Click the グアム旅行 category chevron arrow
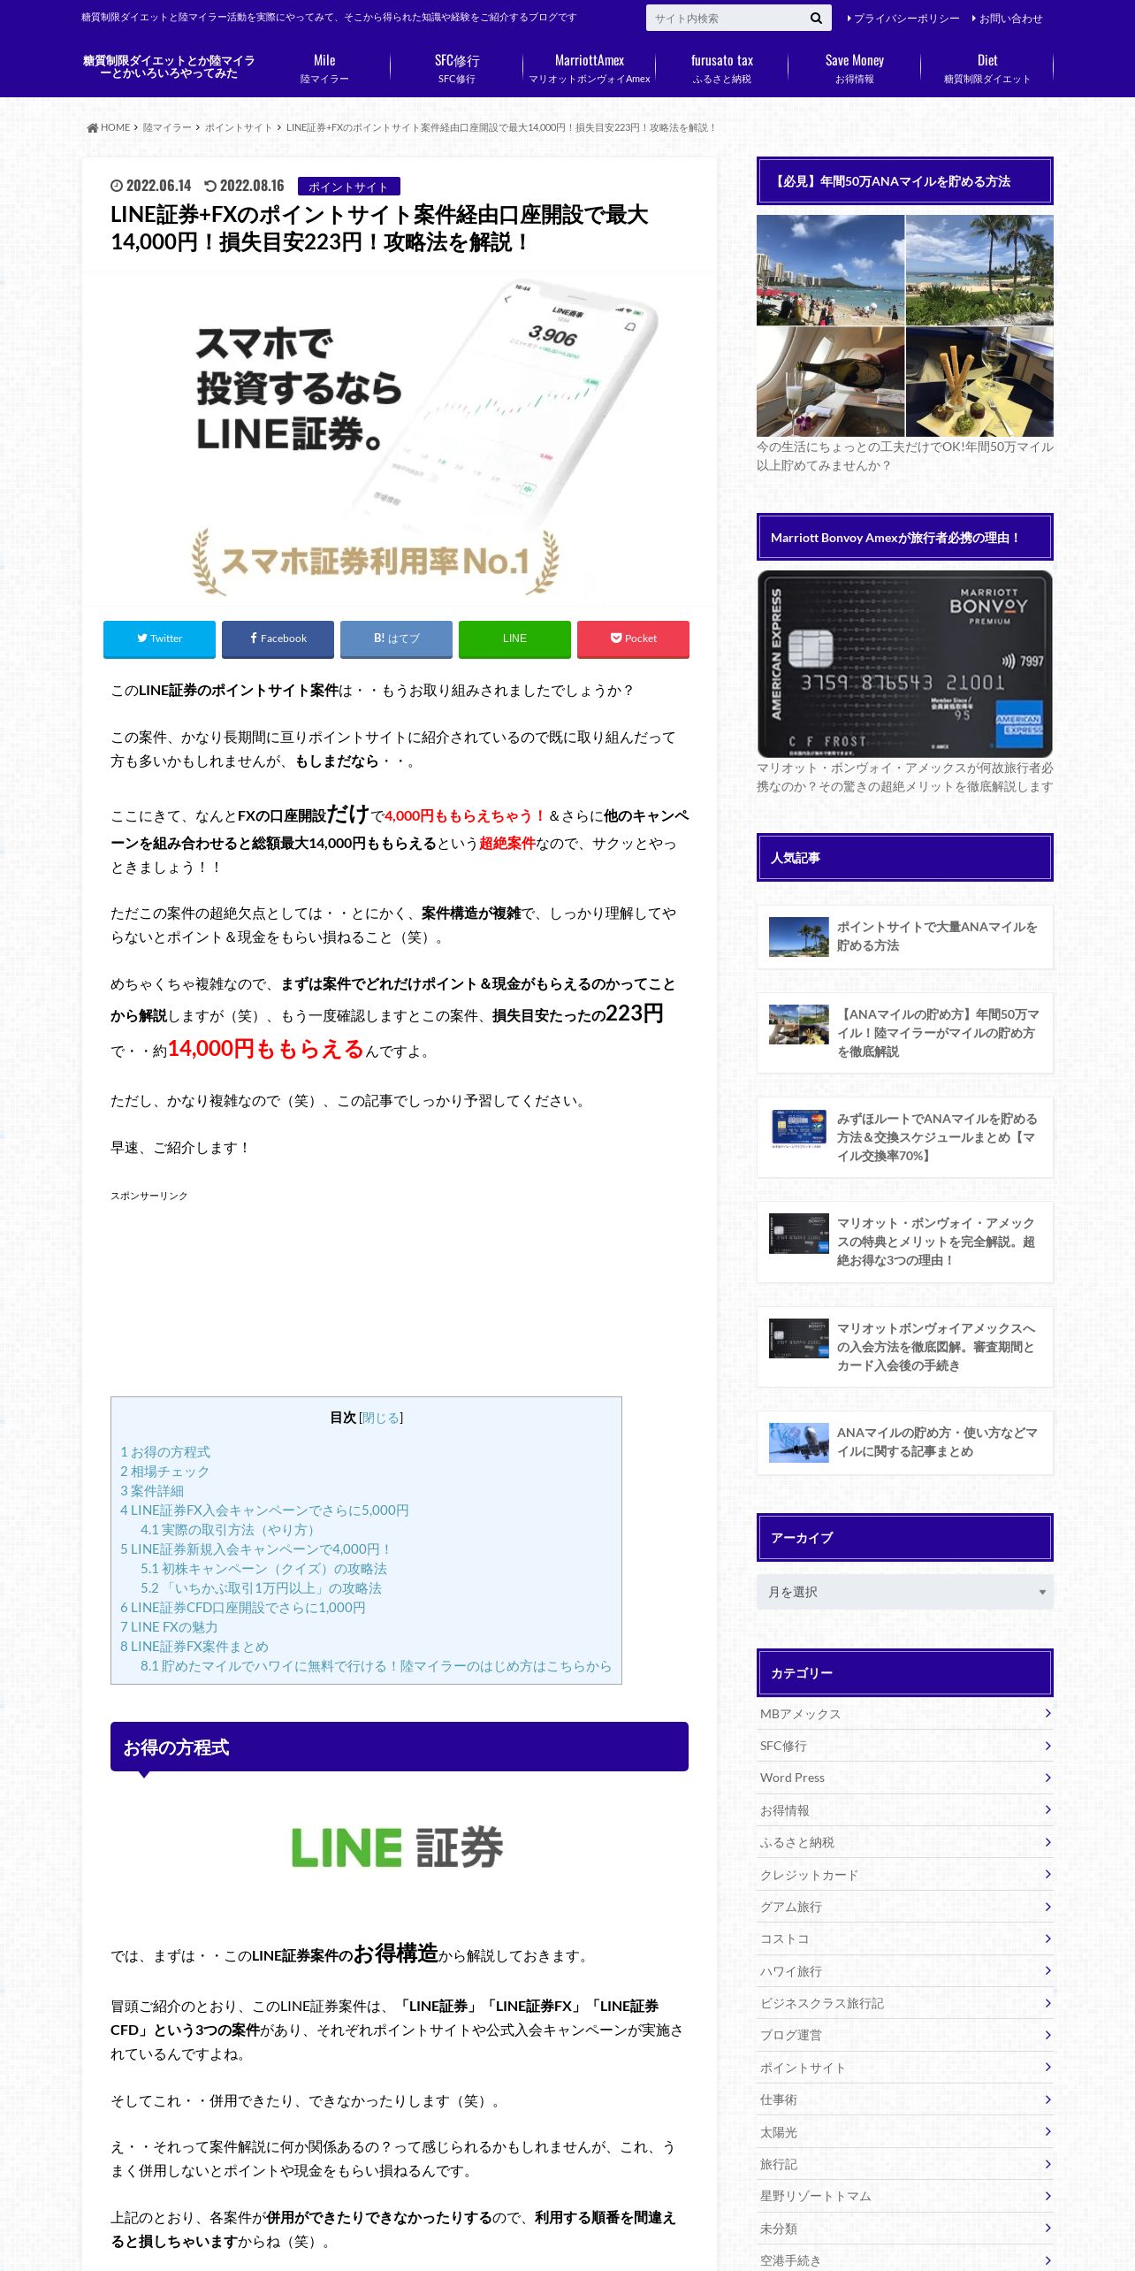 click(1047, 1906)
